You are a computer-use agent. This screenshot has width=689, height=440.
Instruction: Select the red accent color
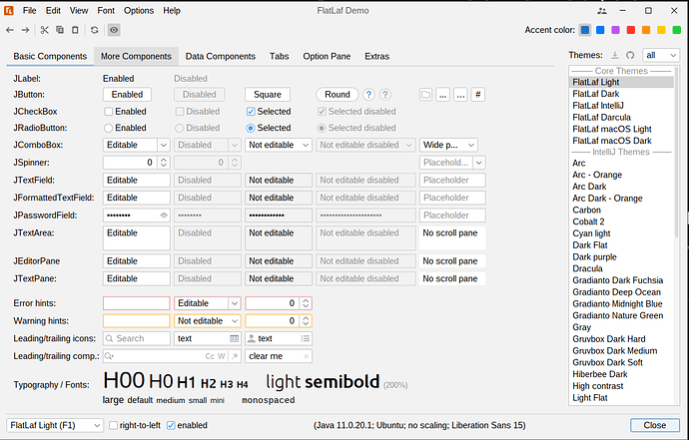click(x=630, y=30)
